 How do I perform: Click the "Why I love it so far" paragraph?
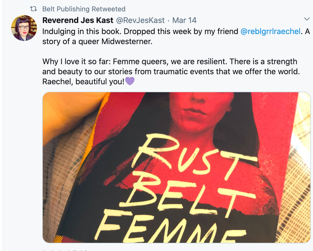click(x=169, y=67)
